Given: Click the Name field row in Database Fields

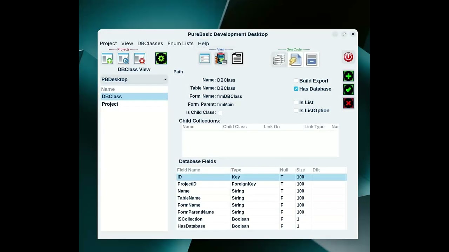Looking at the screenshot, I should (x=261, y=191).
